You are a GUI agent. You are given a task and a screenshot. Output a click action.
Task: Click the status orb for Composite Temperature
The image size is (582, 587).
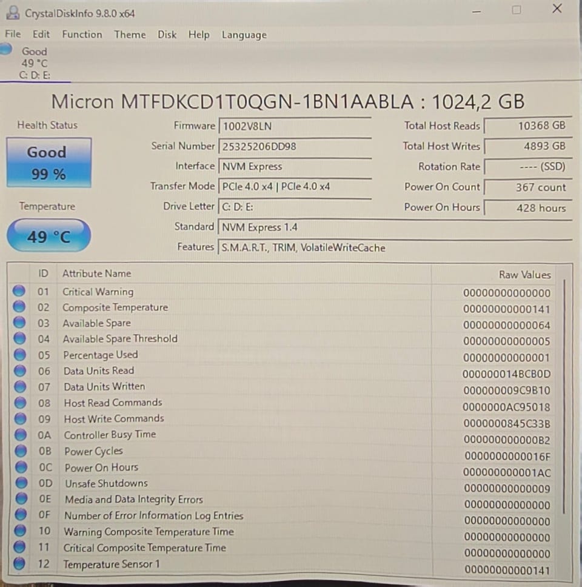(19, 307)
